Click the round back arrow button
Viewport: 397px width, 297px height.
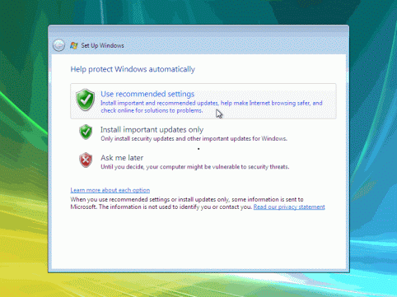pos(58,45)
